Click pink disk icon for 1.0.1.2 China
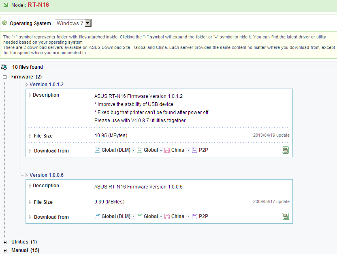Viewport: 337px width, 254px height. pos(167,150)
